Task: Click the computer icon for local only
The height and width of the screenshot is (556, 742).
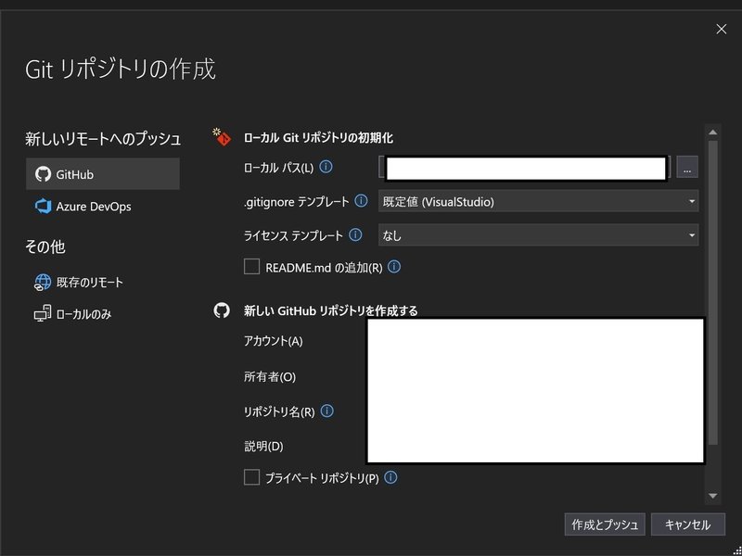Action: coord(43,314)
